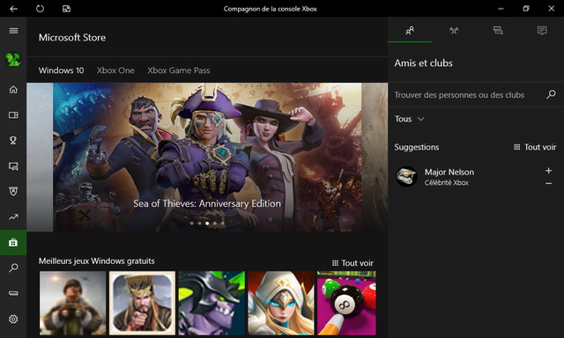This screenshot has height=338, width=564.
Task: Switch to the Xbox Game Pass tab
Action: pyautogui.click(x=178, y=70)
